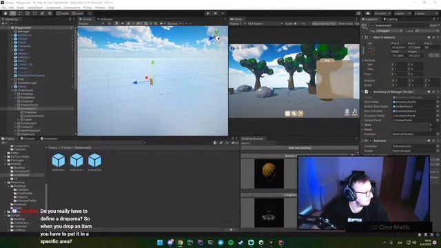Open the Layers dropdown in top toolbar
This screenshot has width=441, height=248.
[x=402, y=13]
